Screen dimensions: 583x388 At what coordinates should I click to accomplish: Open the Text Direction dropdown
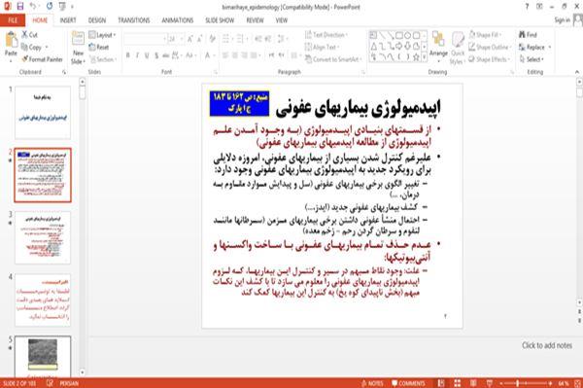(x=326, y=35)
